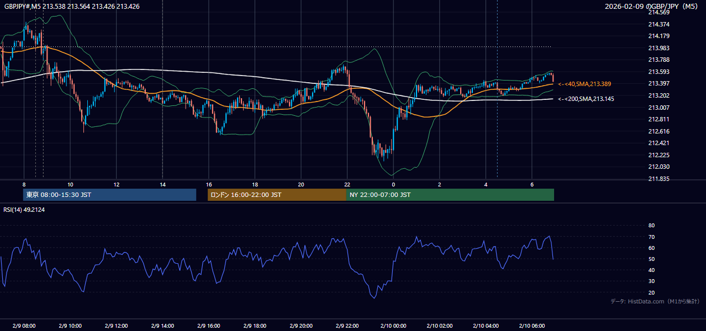
Task: Click the 211.835 price axis label
Action: pos(658,179)
